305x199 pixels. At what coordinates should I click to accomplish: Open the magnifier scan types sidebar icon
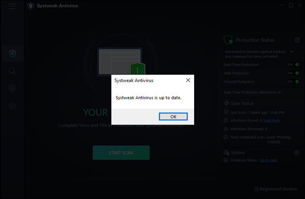click(x=13, y=71)
